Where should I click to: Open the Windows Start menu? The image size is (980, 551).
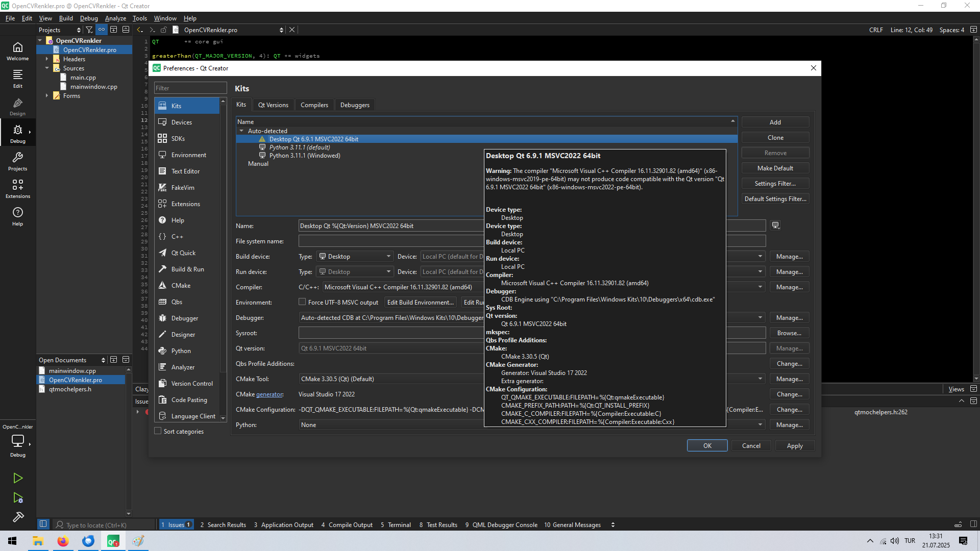pyautogui.click(x=12, y=541)
